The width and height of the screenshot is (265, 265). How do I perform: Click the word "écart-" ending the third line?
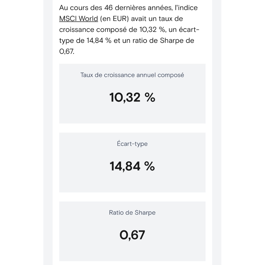189,29
